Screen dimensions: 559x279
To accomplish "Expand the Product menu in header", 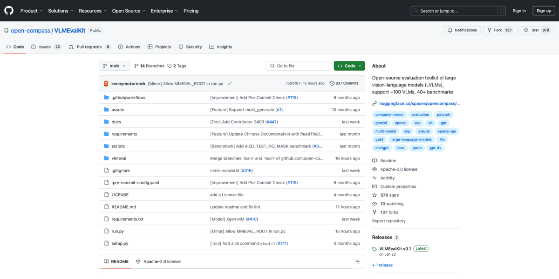I will 32,11.
